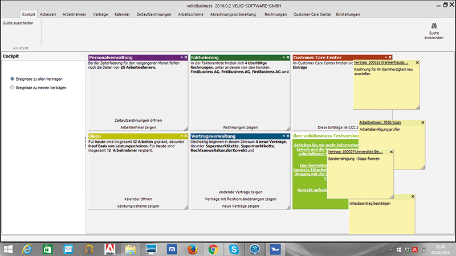Open the Zeitaufzeichnungen tab
456x256 pixels.
tap(154, 14)
